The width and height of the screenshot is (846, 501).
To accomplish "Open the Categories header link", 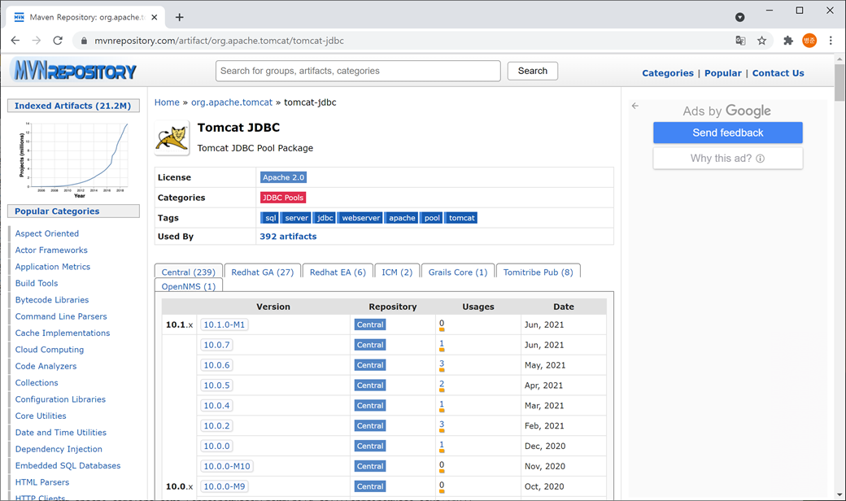I will [668, 73].
